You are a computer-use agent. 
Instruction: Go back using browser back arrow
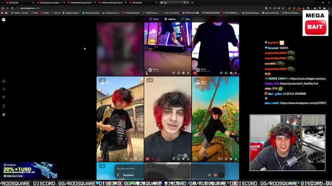tap(3, 8)
